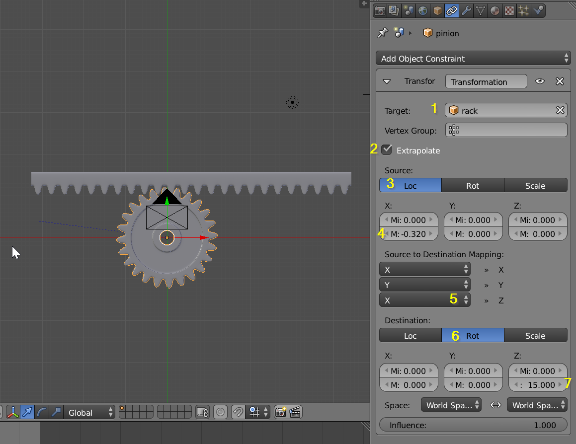The image size is (576, 444).
Task: Remove the rack target with the X button
Action: (561, 110)
